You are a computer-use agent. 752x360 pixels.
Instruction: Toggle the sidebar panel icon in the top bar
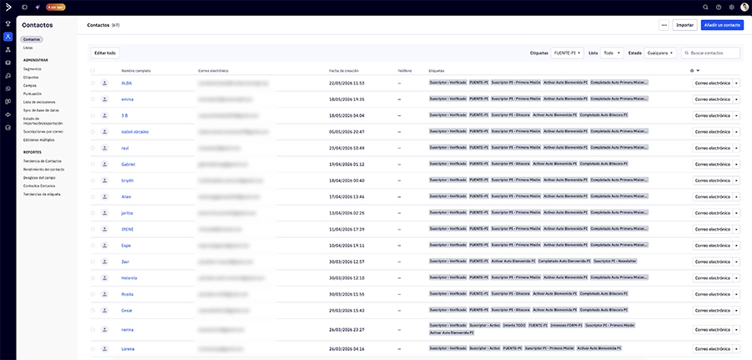pyautogui.click(x=24, y=8)
